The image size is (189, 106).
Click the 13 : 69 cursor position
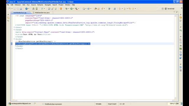pos(122,104)
